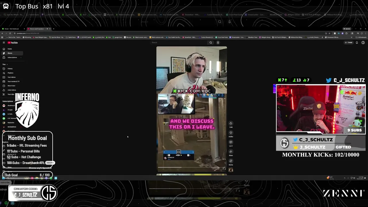The width and height of the screenshot is (368, 207).
Task: Bookmark this page with star icon
Action: coord(329,33)
